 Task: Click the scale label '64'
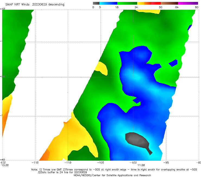coord(177,7)
